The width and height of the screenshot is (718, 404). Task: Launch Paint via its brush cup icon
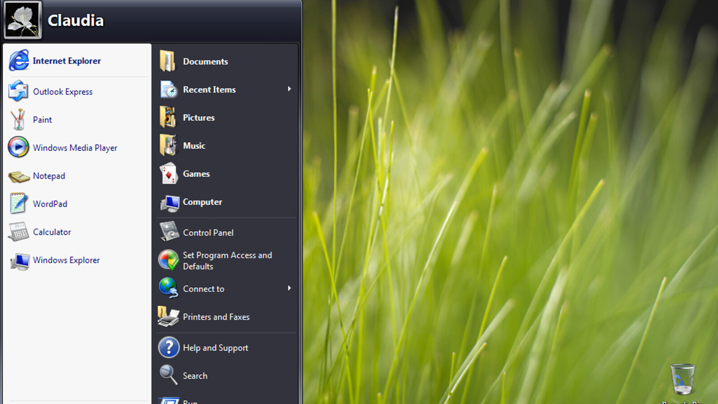[x=18, y=119]
